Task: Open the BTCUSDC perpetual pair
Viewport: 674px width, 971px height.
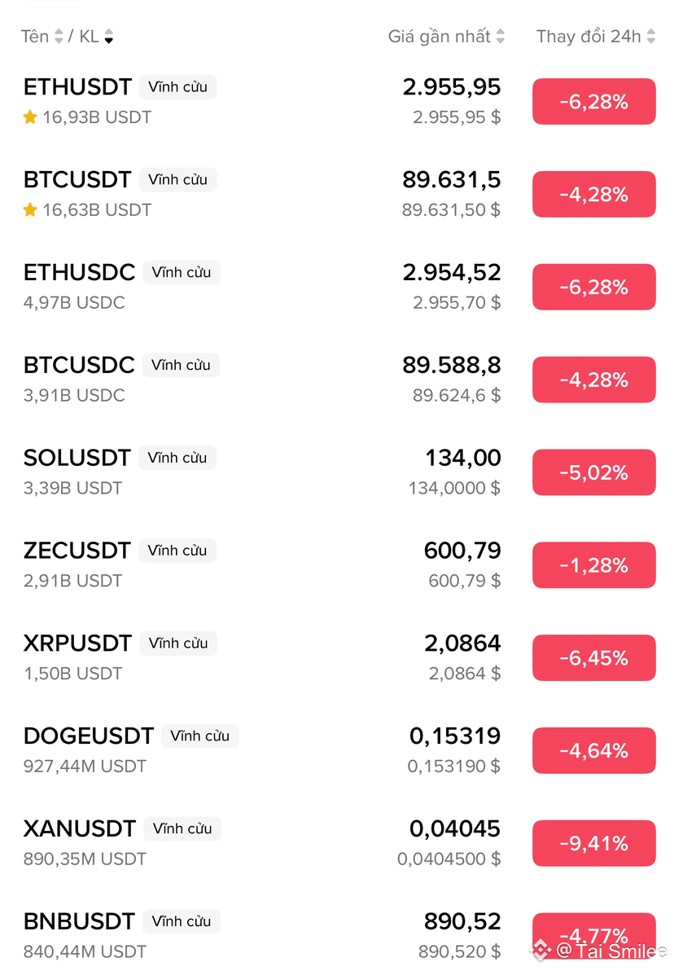Action: click(x=79, y=366)
